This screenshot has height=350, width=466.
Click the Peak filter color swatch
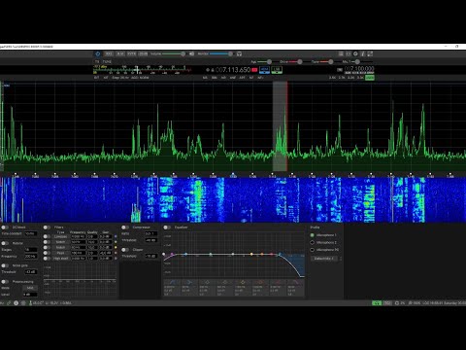116,253
